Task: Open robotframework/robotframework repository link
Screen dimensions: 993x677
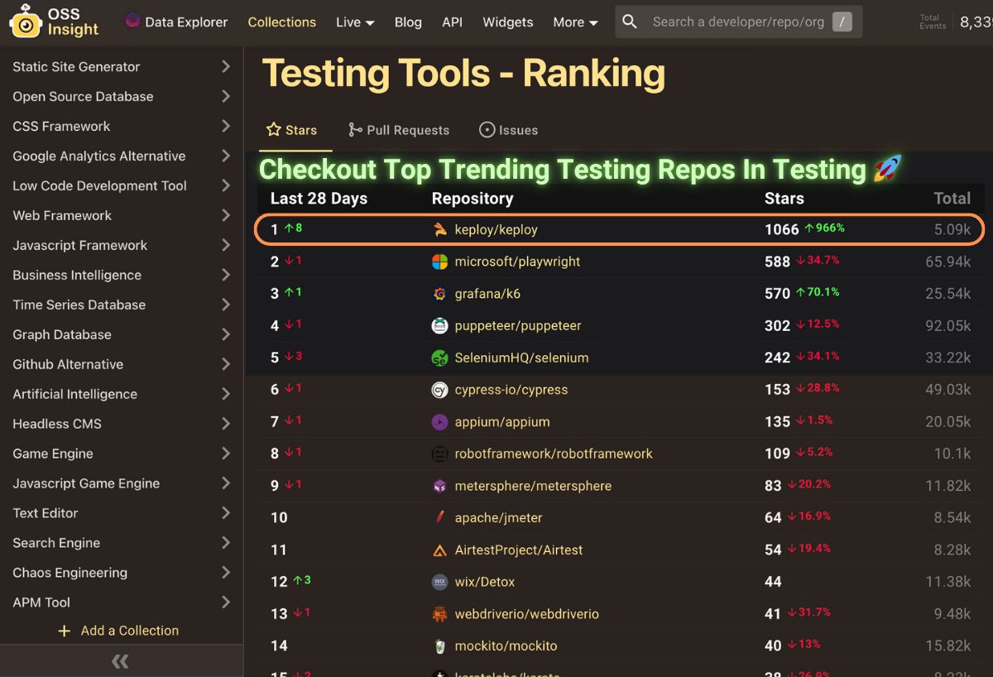Action: tap(554, 454)
